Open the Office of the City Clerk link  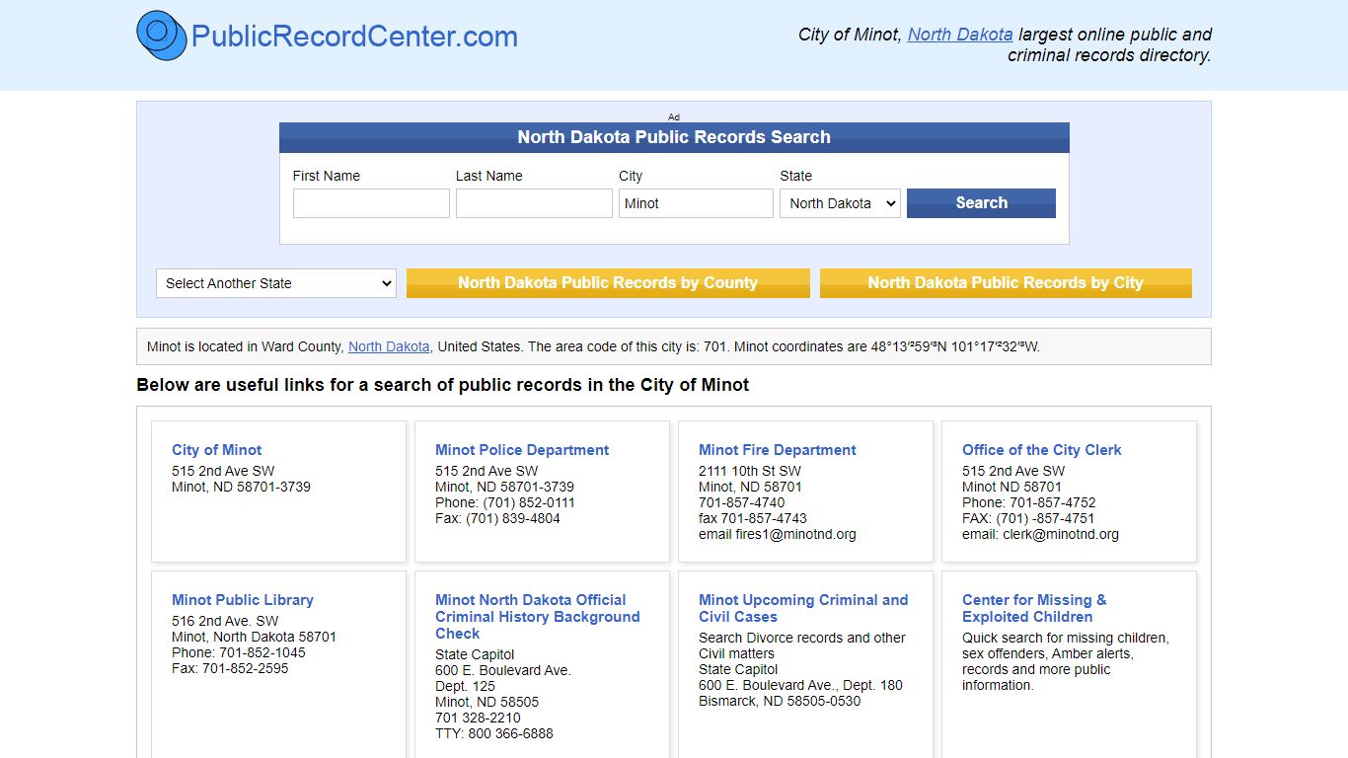(1042, 450)
